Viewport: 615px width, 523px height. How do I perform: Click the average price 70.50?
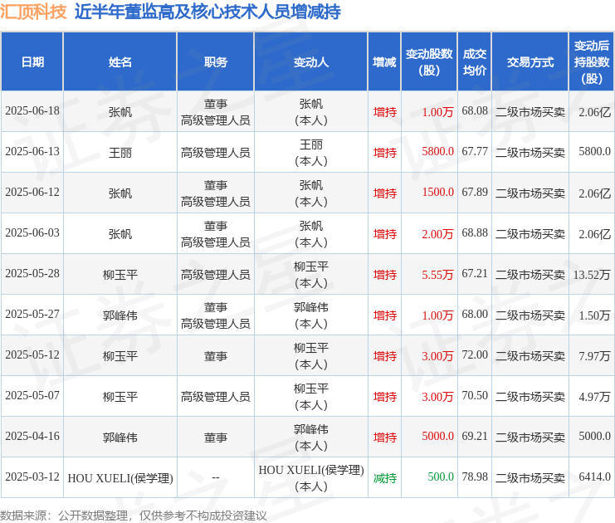click(x=475, y=395)
